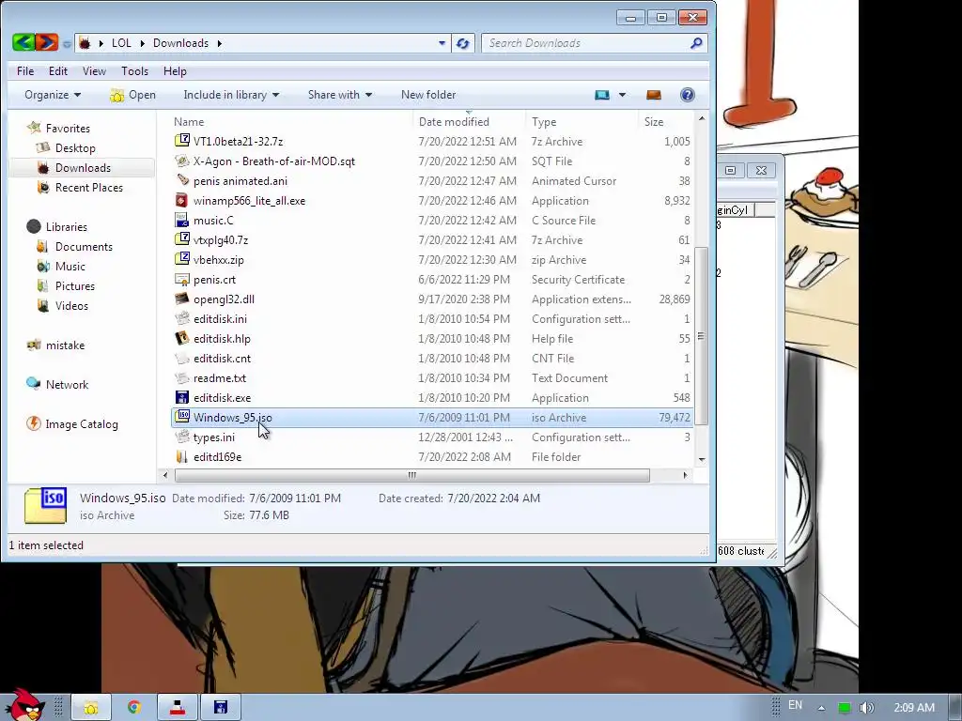This screenshot has width=962, height=721.
Task: Click the winamp566_lite_all.exe file icon
Action: point(181,200)
